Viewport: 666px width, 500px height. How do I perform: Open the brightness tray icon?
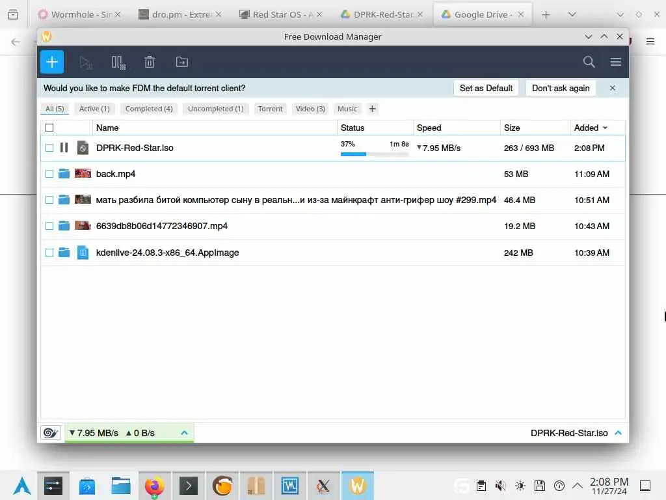tap(520, 486)
